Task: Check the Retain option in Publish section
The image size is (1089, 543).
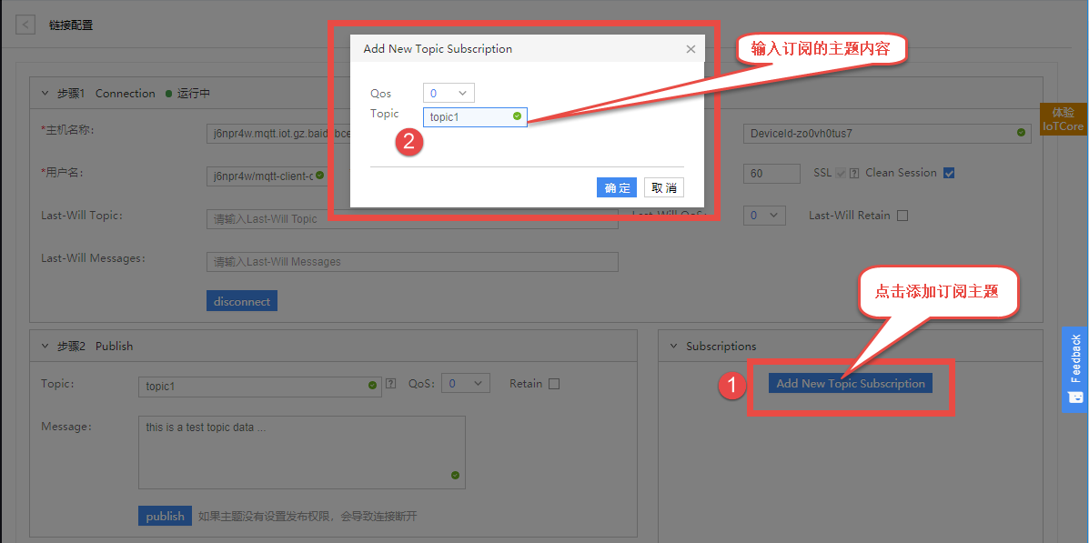Action: [x=553, y=383]
